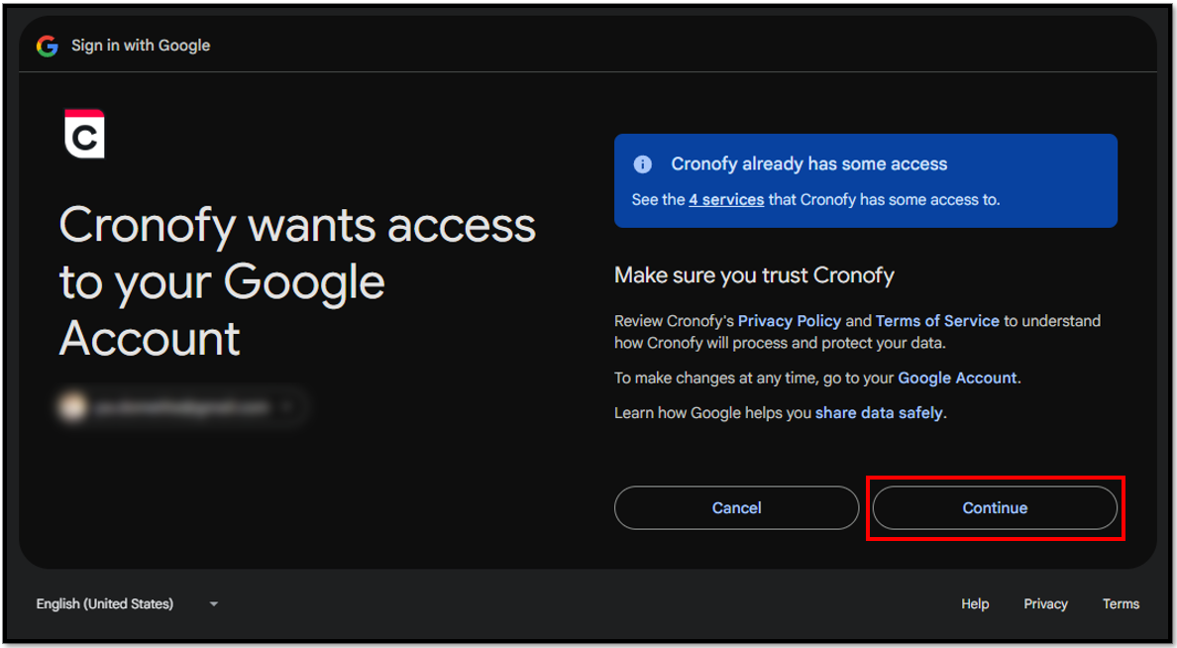Open the account chooser chip arrow
The image size is (1177, 648).
pyautogui.click(x=286, y=407)
